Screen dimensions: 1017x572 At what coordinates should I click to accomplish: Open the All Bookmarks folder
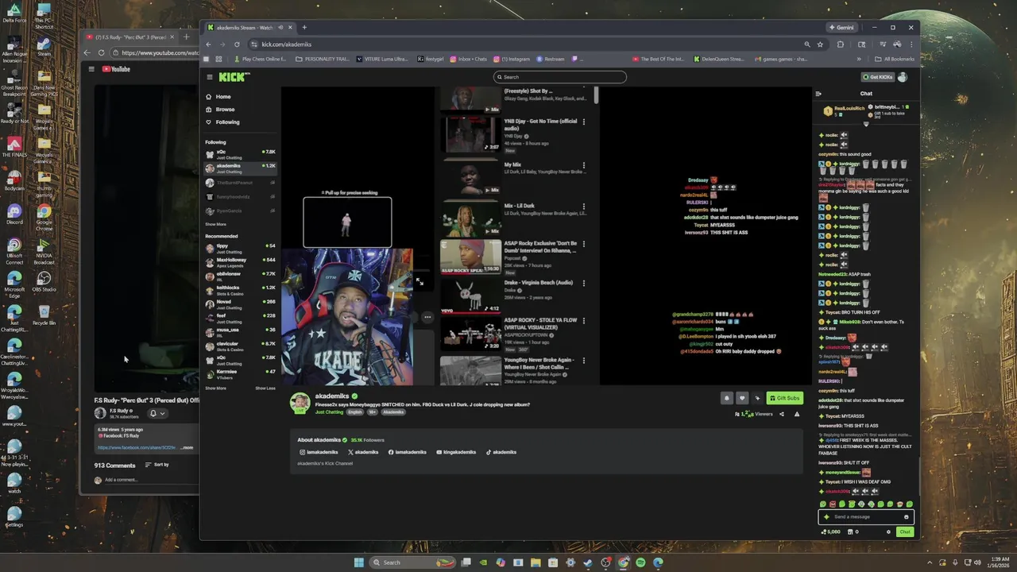click(x=894, y=59)
